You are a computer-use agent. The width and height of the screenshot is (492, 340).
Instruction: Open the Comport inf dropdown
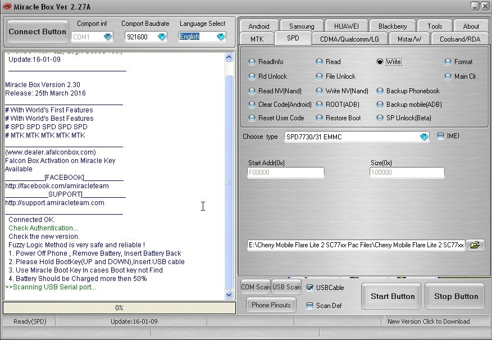pyautogui.click(x=108, y=37)
